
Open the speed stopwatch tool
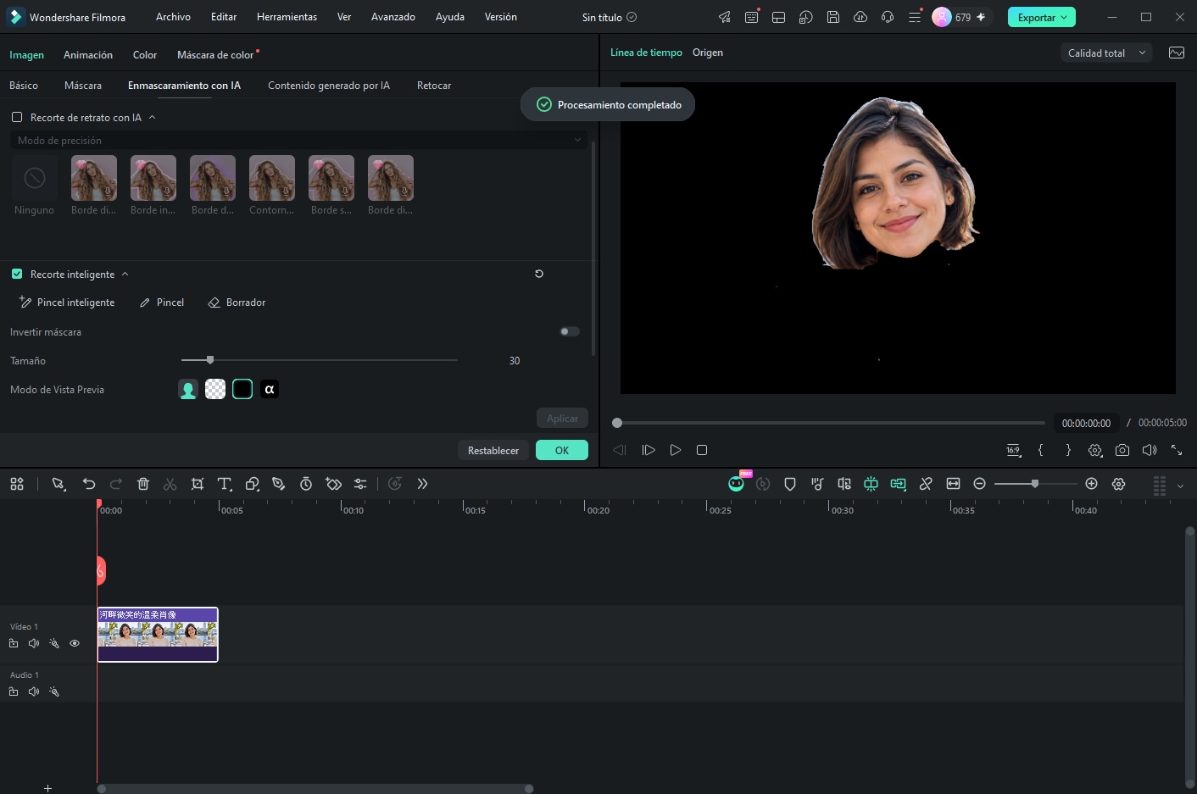tap(306, 484)
